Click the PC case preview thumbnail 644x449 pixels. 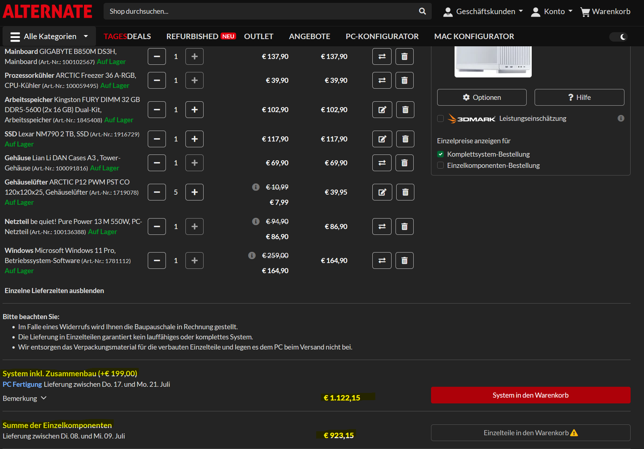point(493,62)
